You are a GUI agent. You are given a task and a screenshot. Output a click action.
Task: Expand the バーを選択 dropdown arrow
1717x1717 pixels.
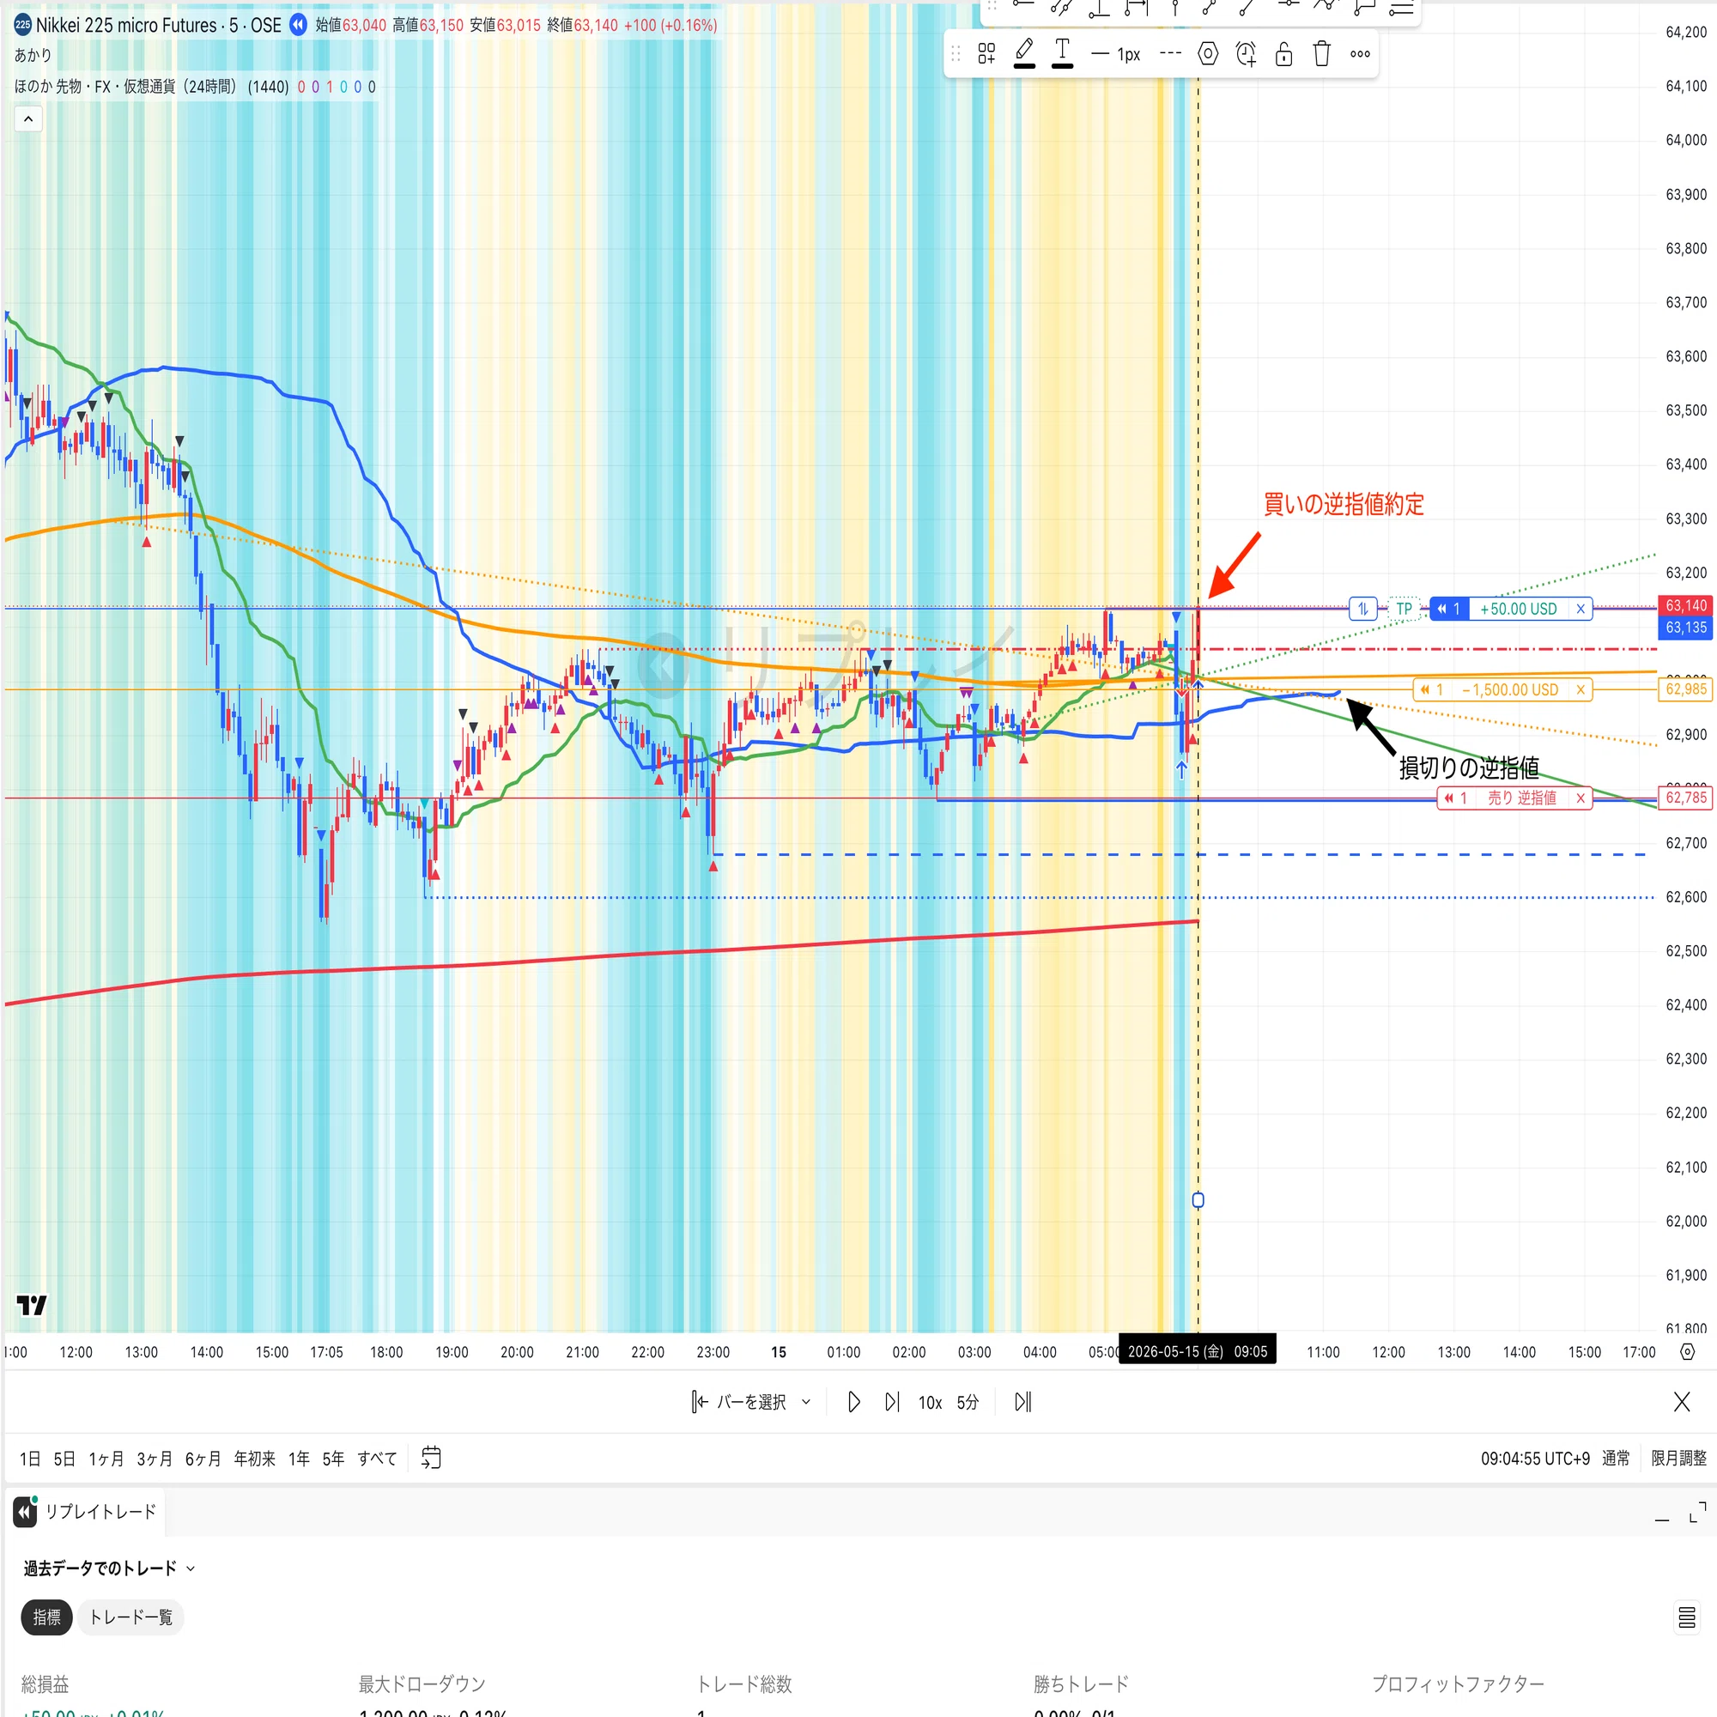point(806,1403)
